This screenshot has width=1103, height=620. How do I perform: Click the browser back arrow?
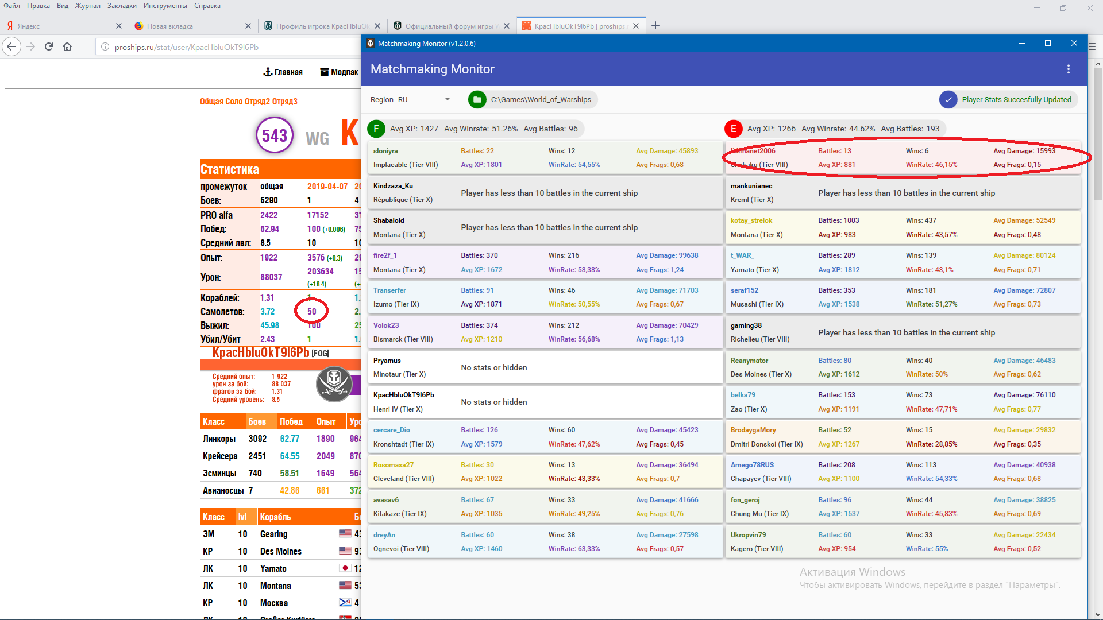(11, 47)
